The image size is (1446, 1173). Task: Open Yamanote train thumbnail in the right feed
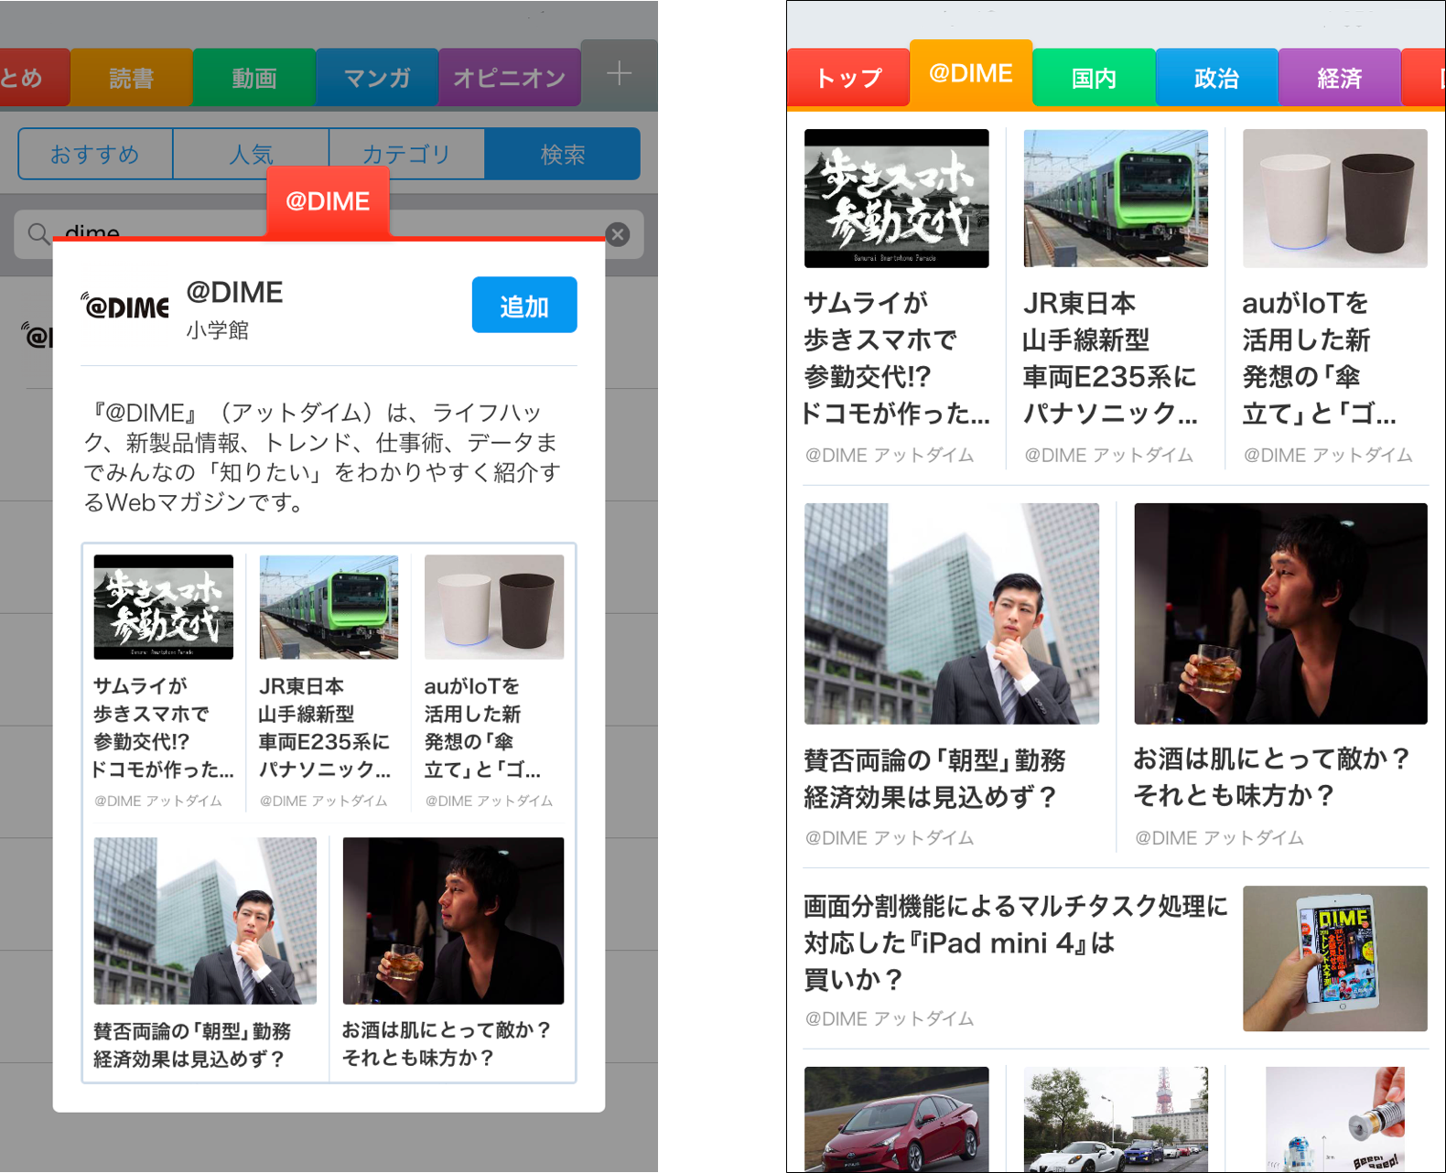[x=1116, y=199]
